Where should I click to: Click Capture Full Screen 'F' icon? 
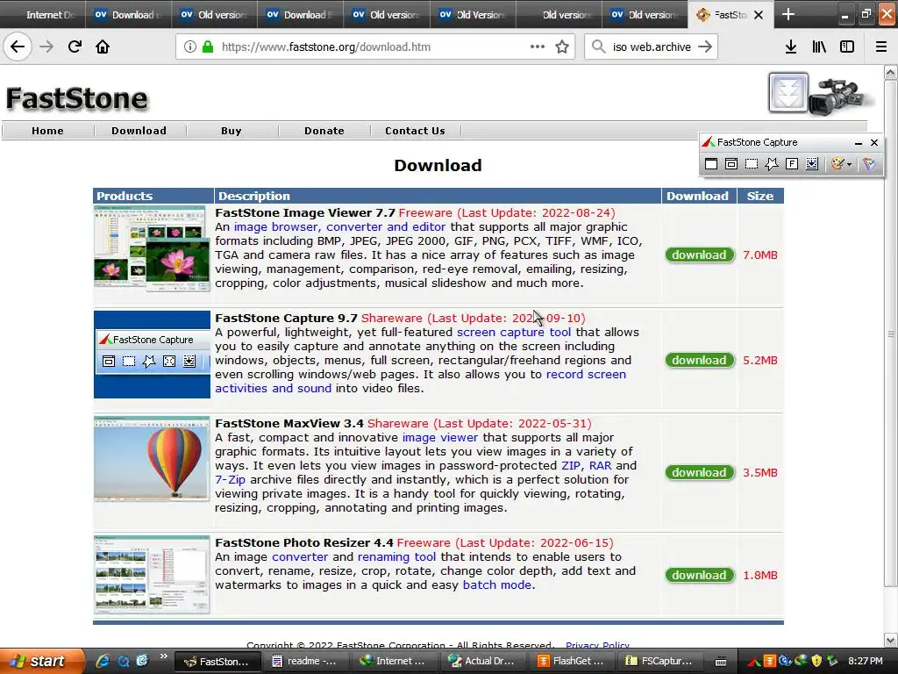pyautogui.click(x=792, y=164)
